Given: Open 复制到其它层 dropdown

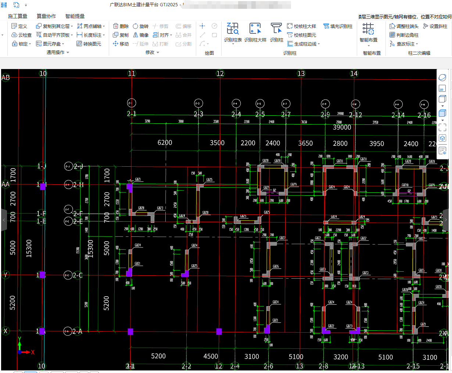Looking at the screenshot, I should [72, 26].
